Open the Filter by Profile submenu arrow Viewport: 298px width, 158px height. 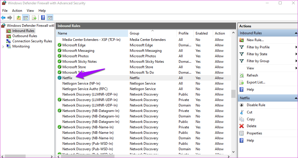296,47
